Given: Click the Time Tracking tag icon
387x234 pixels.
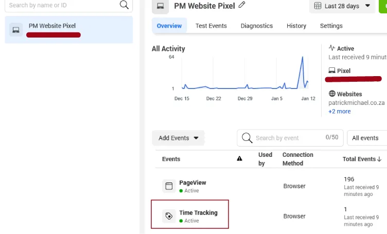Looking at the screenshot, I should point(169,216).
